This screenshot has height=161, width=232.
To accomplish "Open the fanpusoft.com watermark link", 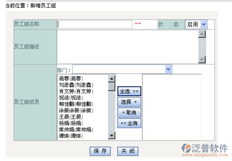I will point(205,155).
